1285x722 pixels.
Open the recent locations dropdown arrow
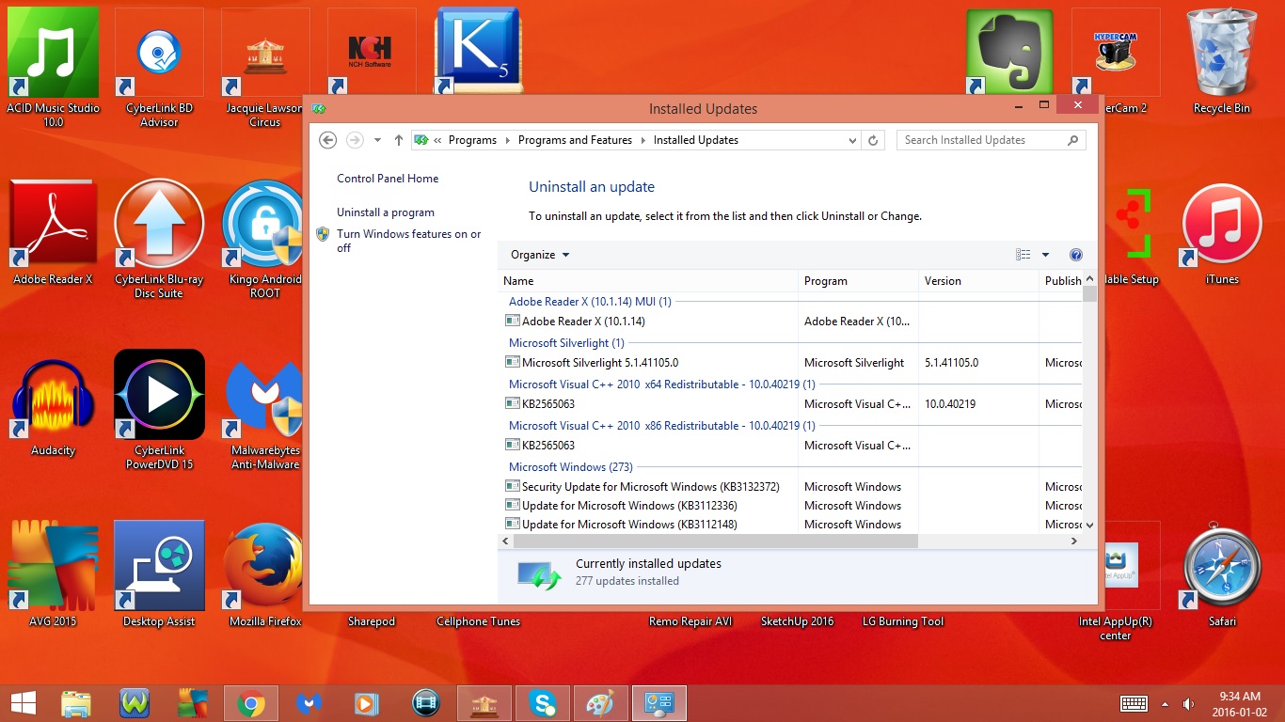click(x=377, y=140)
